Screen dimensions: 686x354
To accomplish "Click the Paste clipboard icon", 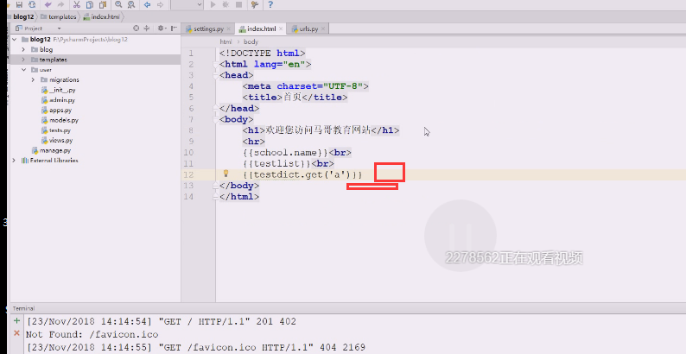I will tap(102, 5).
